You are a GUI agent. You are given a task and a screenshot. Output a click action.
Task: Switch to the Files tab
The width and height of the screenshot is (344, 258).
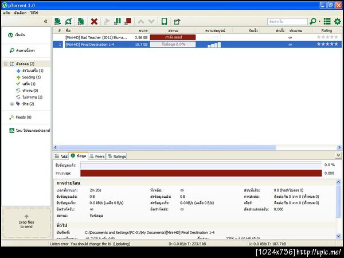point(61,157)
